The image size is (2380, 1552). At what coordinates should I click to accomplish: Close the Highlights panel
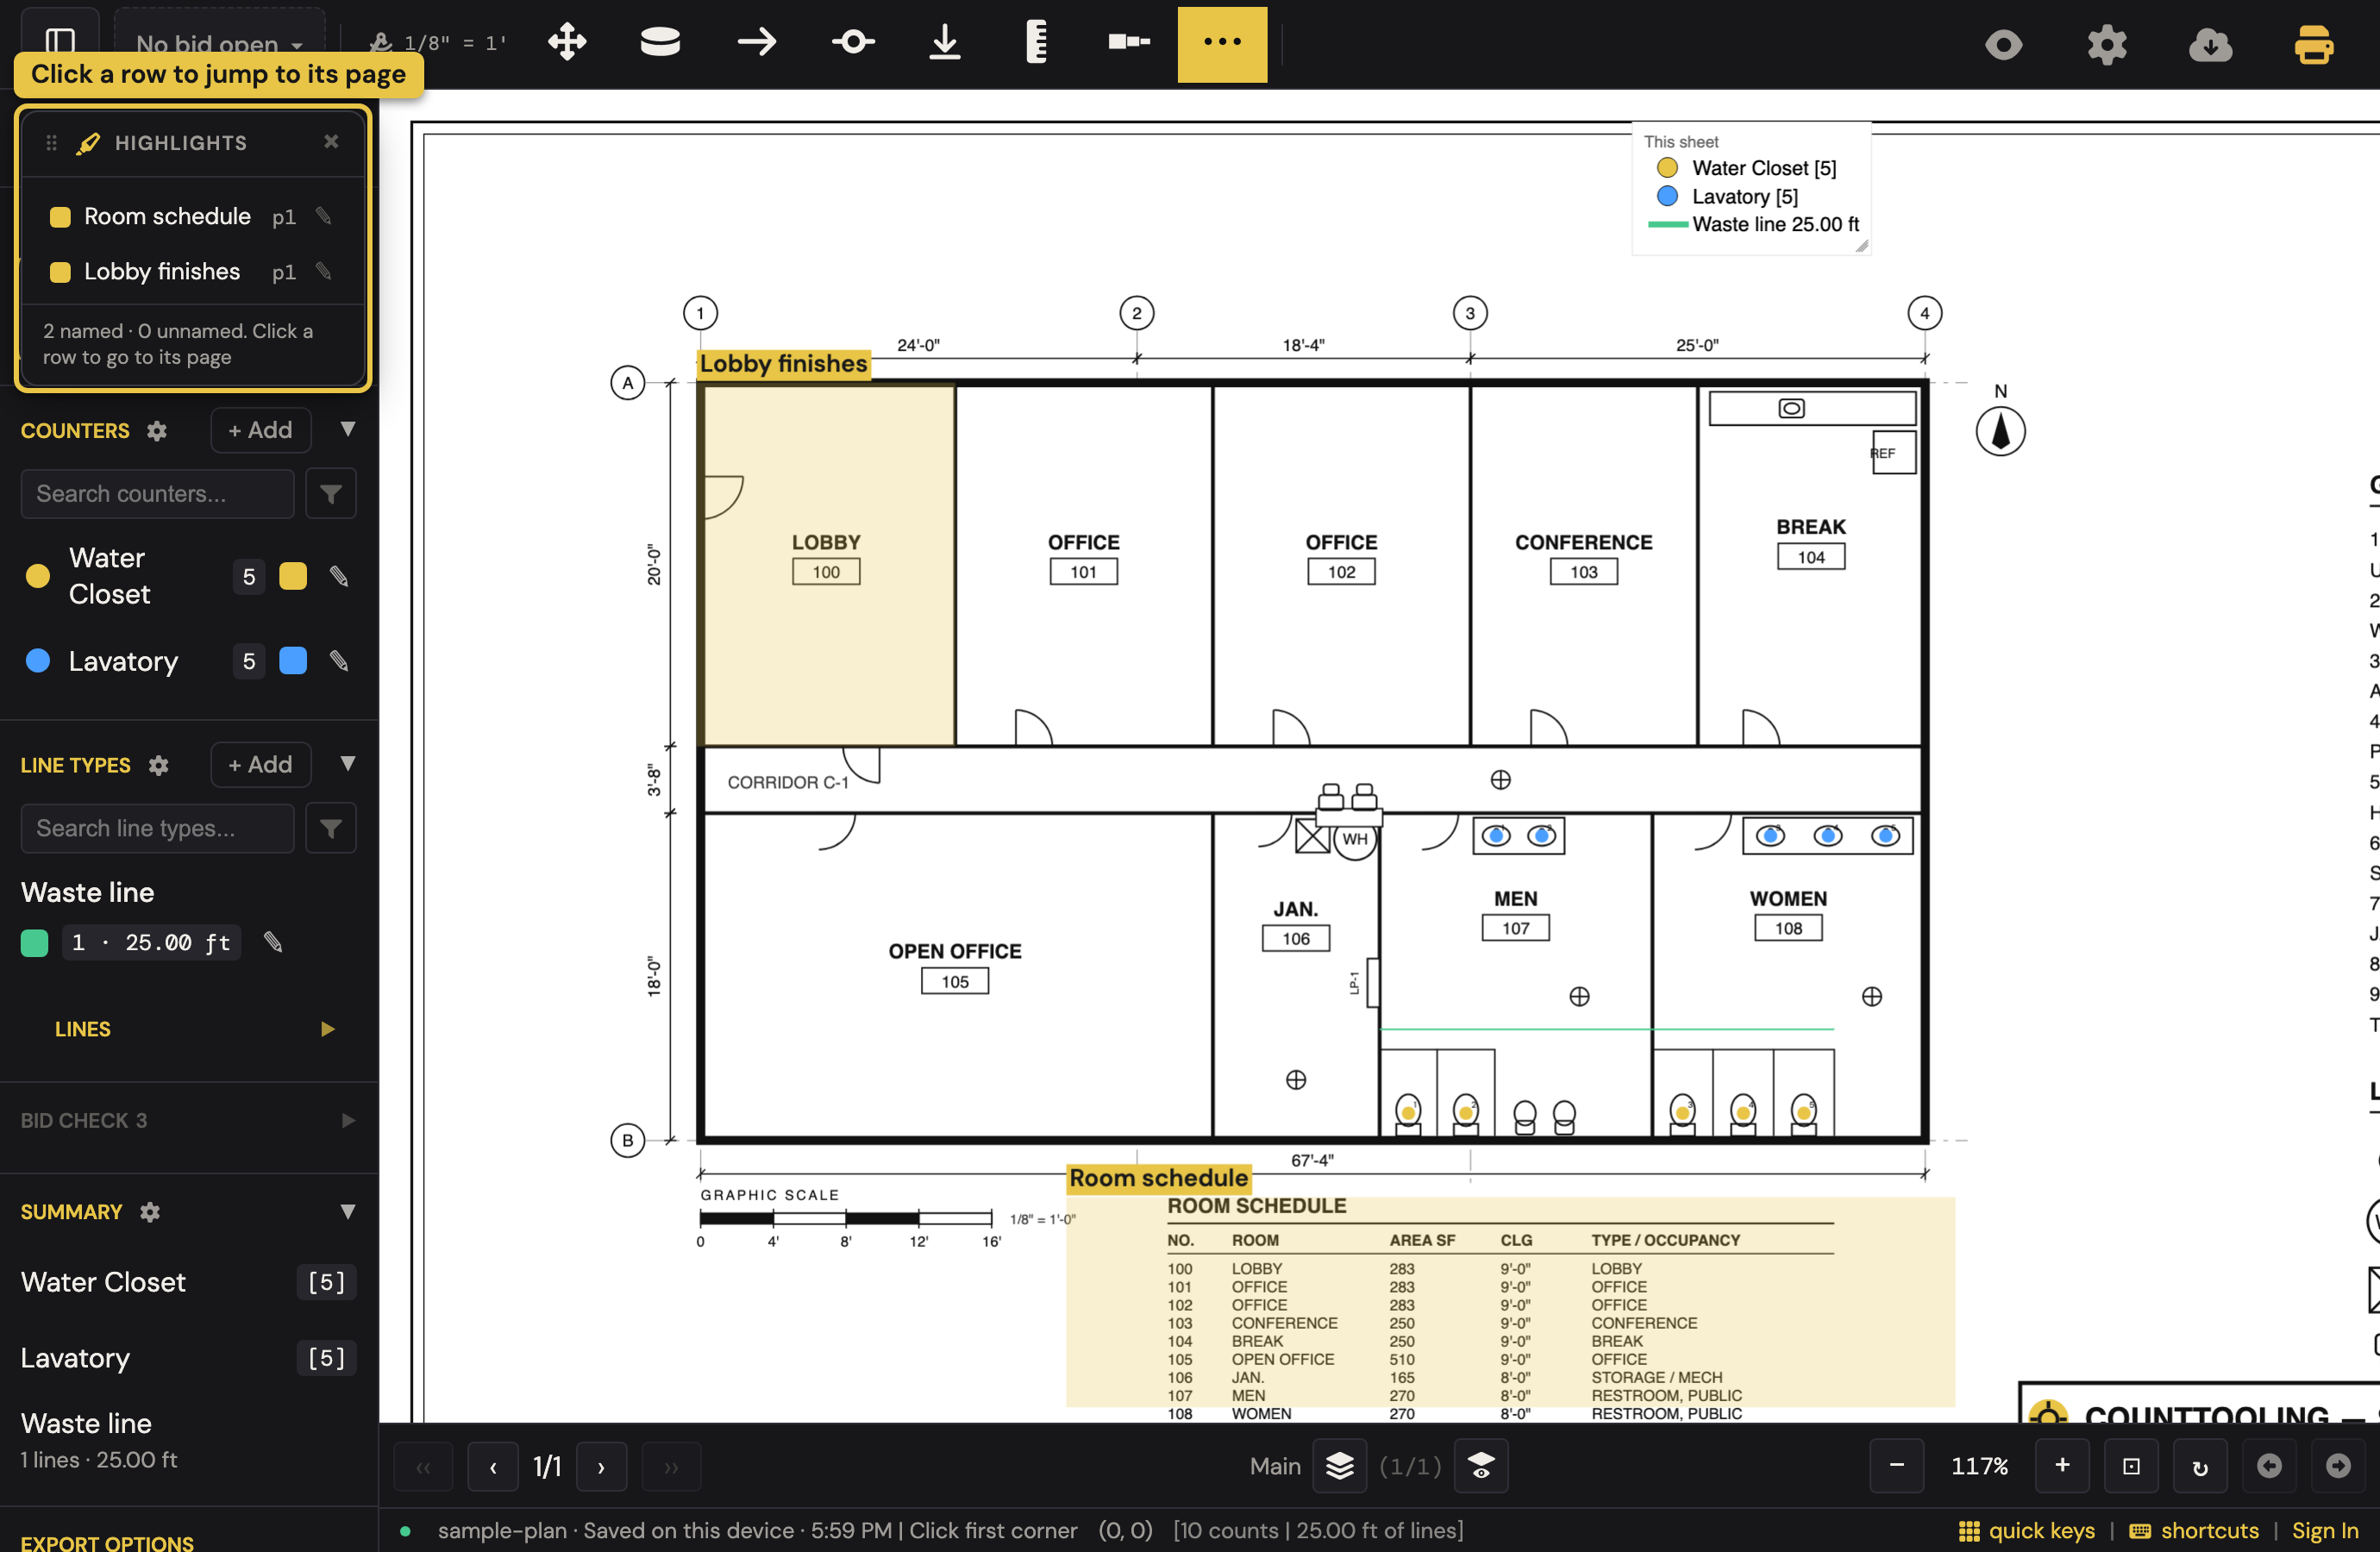pyautogui.click(x=331, y=142)
